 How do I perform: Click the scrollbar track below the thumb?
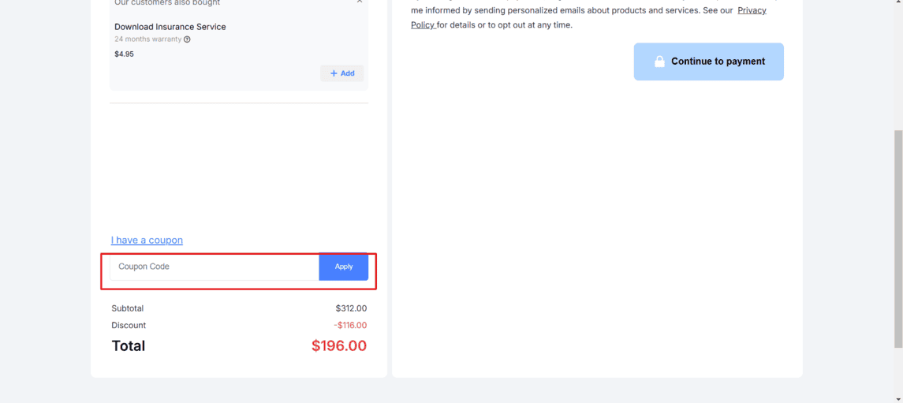897,374
